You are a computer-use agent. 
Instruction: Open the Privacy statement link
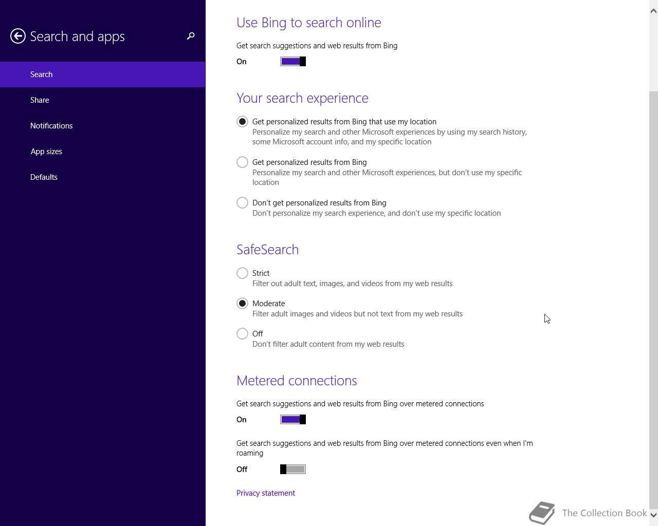tap(266, 493)
